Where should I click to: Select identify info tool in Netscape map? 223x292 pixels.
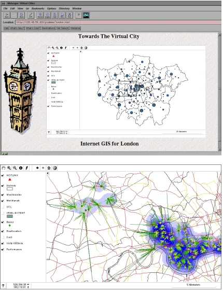pos(61,48)
